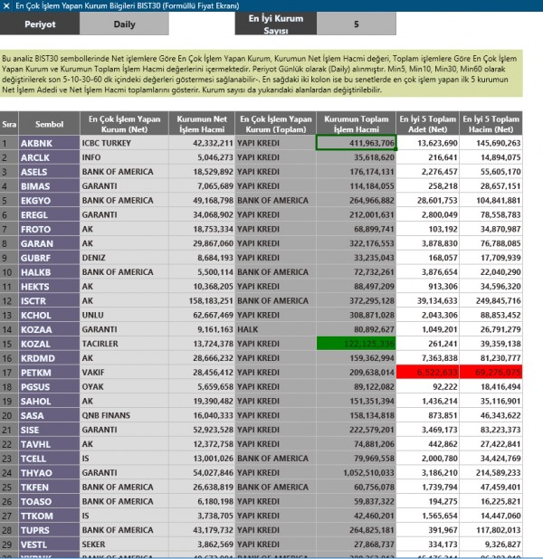Select the ISCTR symbol cell
543x559 pixels.
click(49, 300)
